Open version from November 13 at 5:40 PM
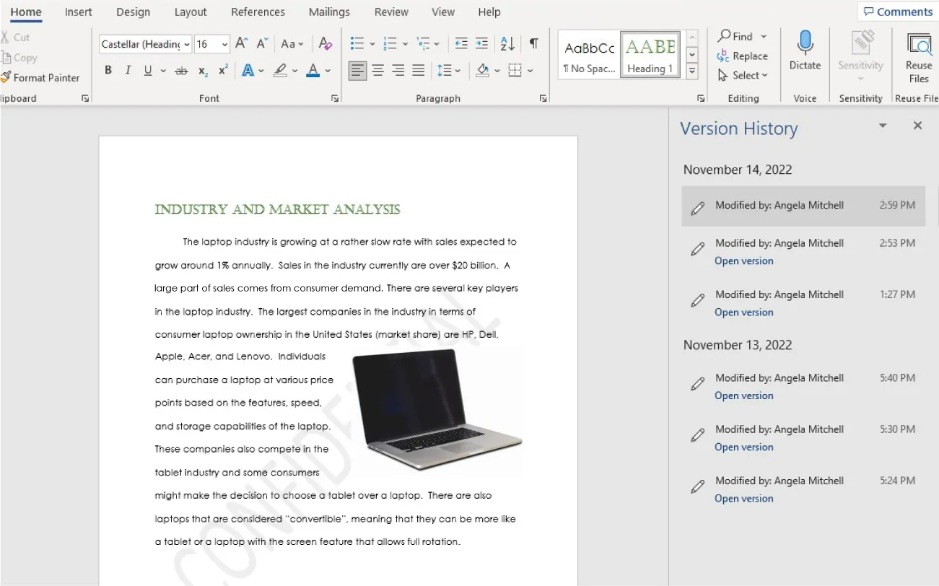Viewport: 939px width, 586px height. click(x=744, y=395)
